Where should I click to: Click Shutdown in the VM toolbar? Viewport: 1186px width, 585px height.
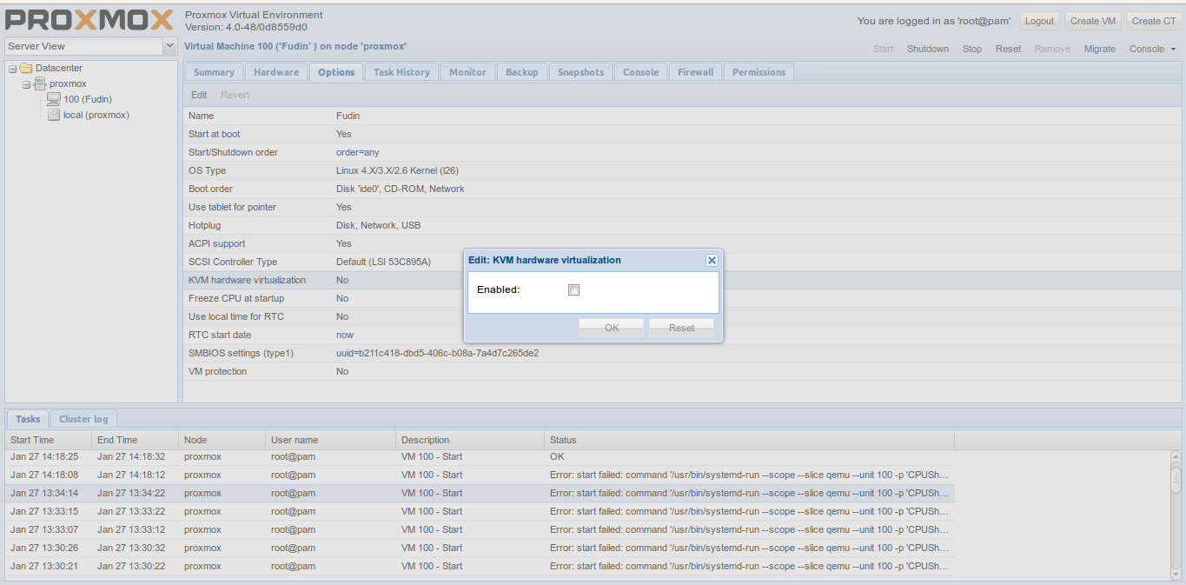[928, 49]
